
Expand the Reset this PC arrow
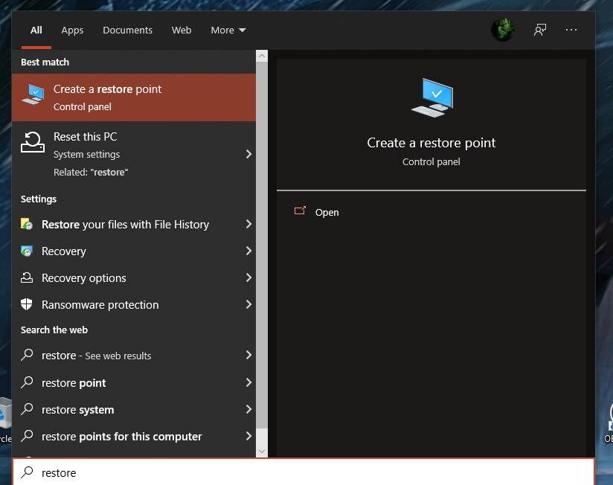pos(248,154)
